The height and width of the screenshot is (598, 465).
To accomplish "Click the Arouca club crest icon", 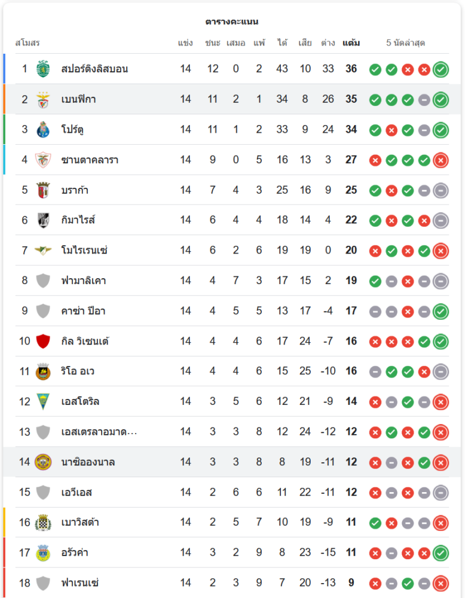I will [x=43, y=553].
